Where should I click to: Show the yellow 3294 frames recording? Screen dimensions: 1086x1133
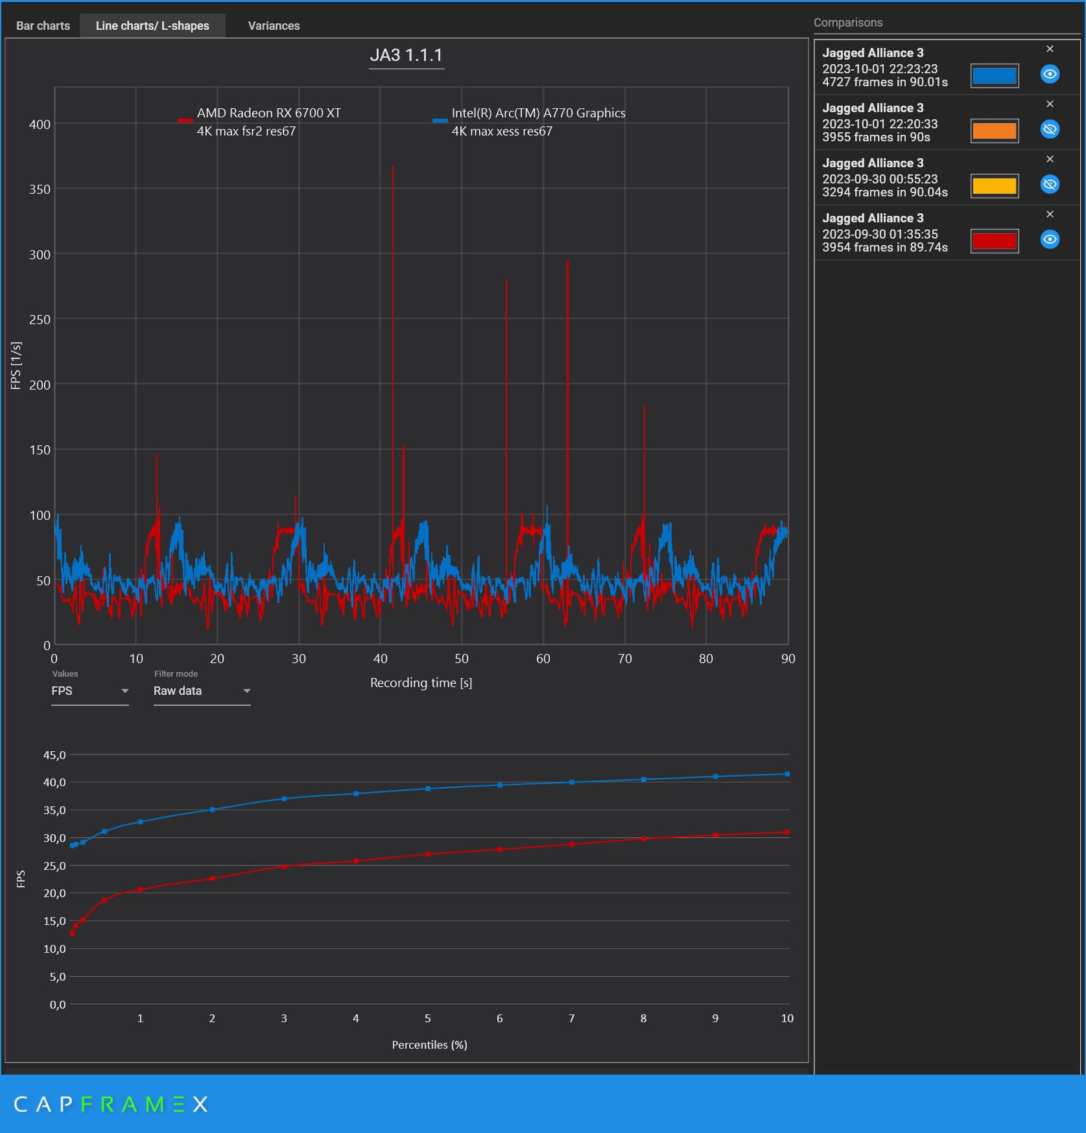(x=1050, y=184)
